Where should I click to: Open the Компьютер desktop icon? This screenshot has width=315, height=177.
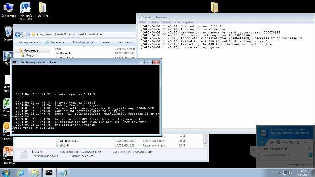[8, 9]
